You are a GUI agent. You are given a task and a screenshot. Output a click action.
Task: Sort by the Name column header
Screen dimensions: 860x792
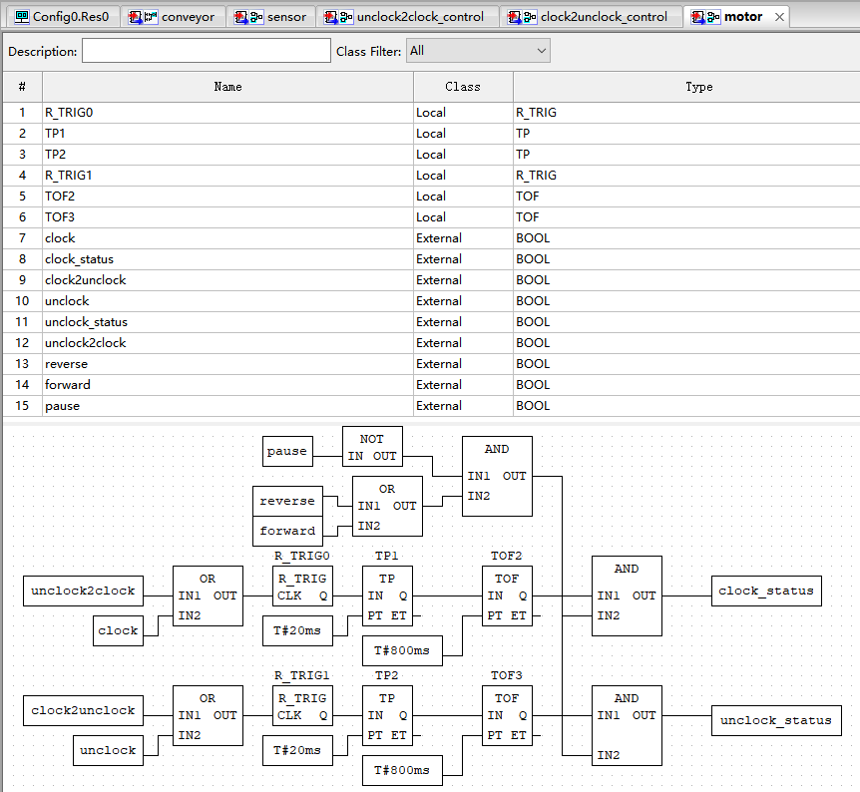pyautogui.click(x=227, y=87)
